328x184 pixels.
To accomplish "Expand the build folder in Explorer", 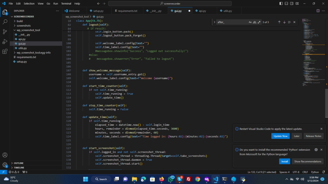I will [20, 21].
